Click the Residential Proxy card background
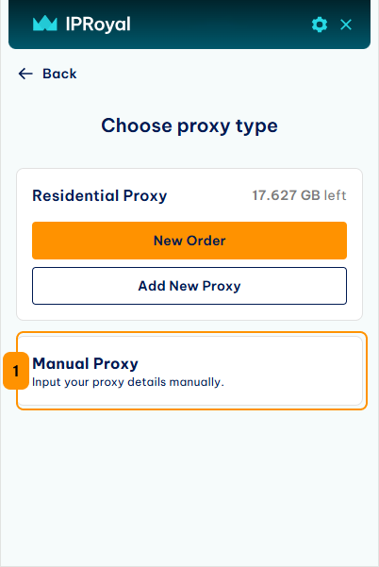 tap(189, 312)
